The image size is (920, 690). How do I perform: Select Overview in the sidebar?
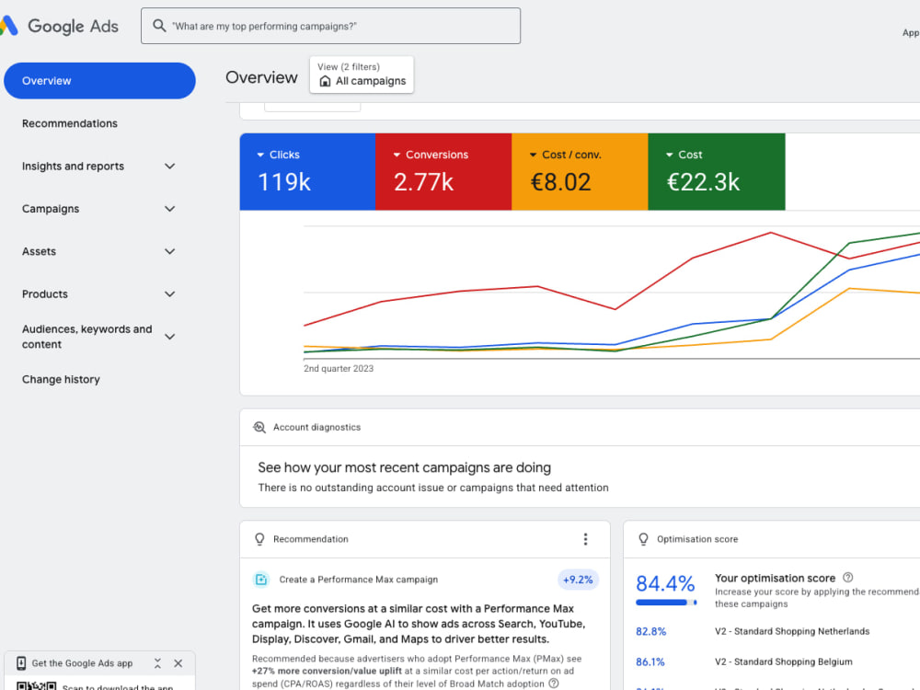point(99,81)
